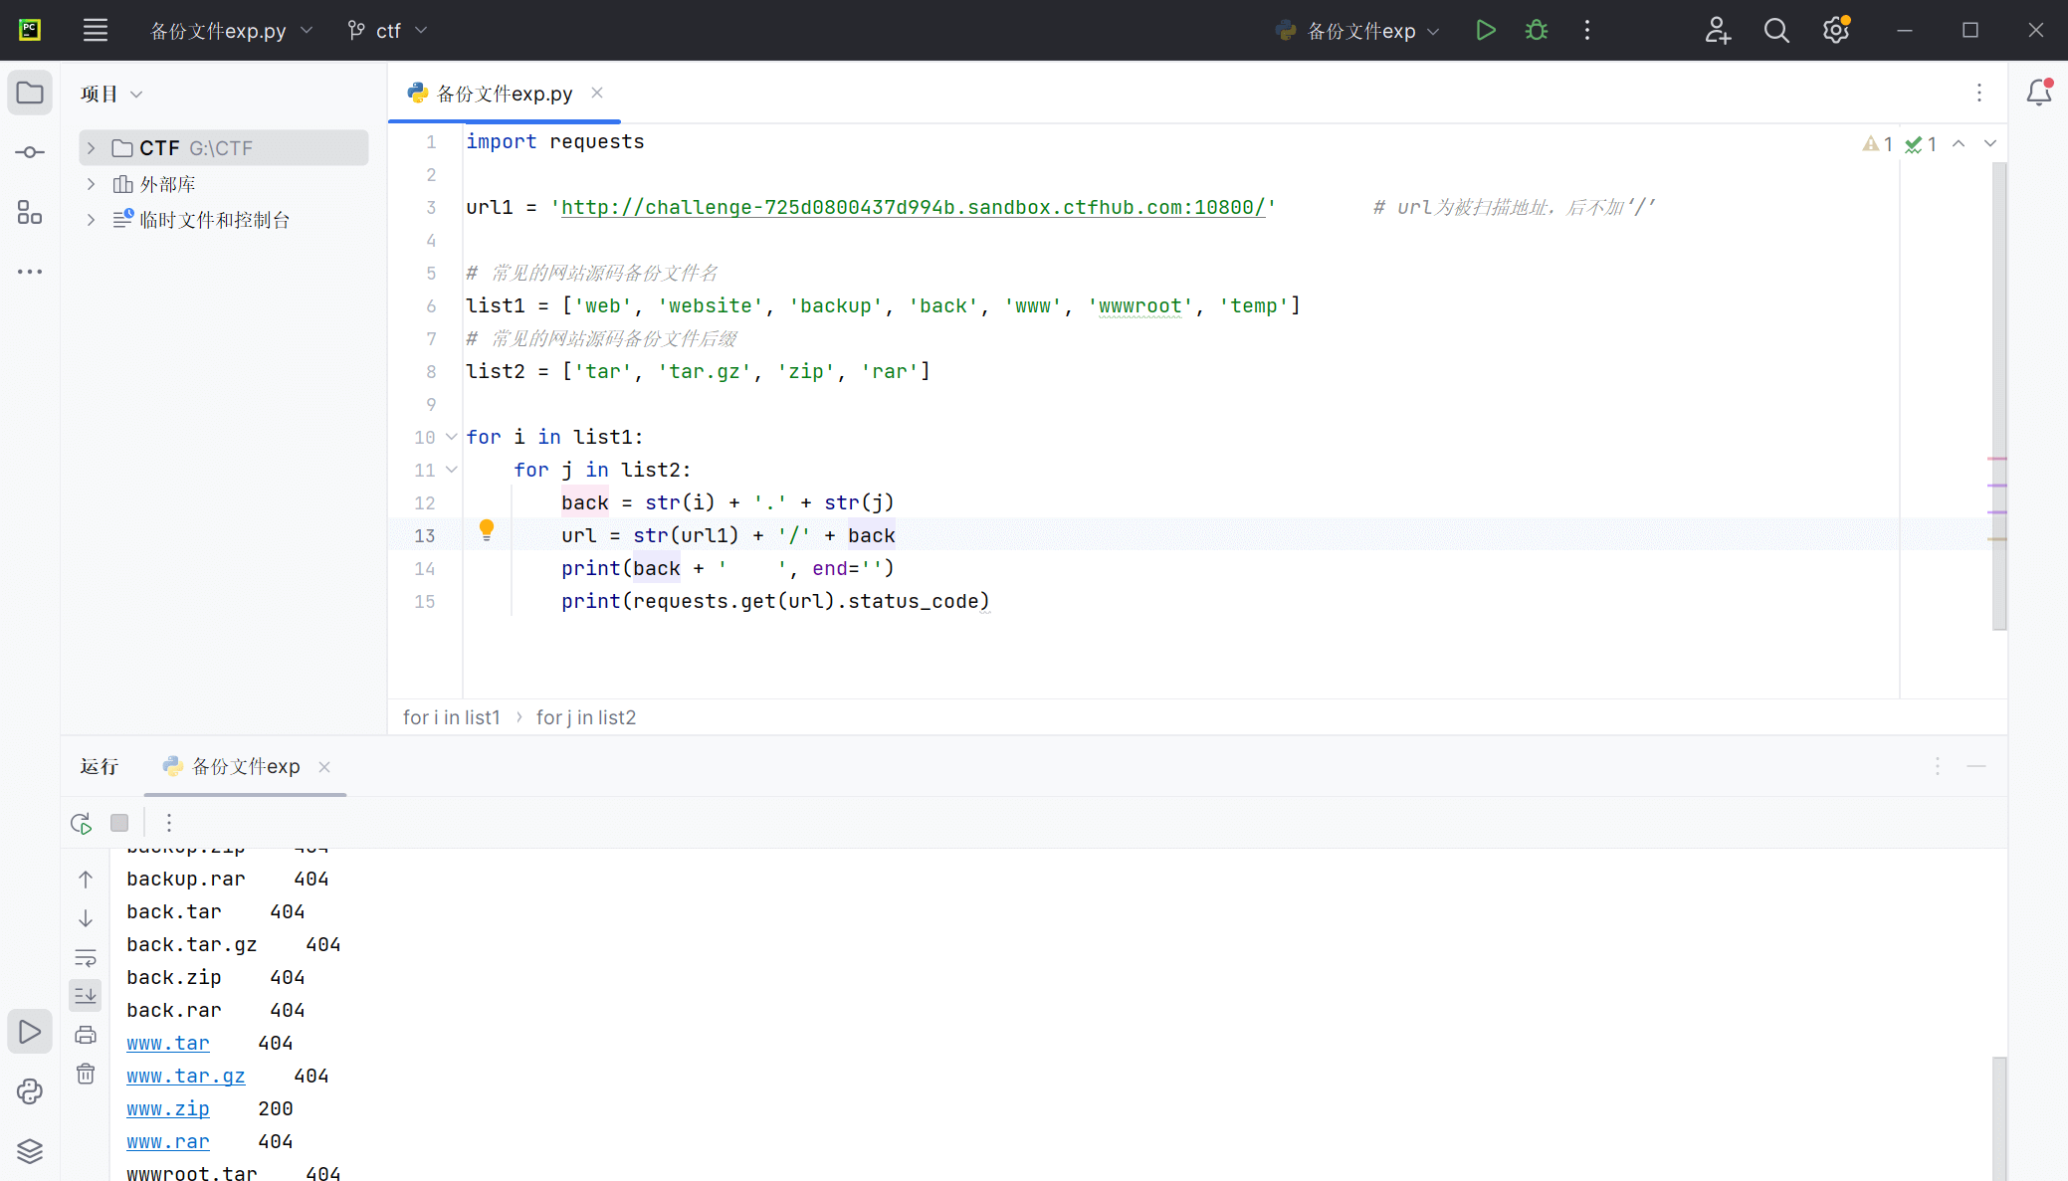Open run configuration dropdown 备份文件exp
The height and width of the screenshot is (1181, 2068).
pos(1358,31)
